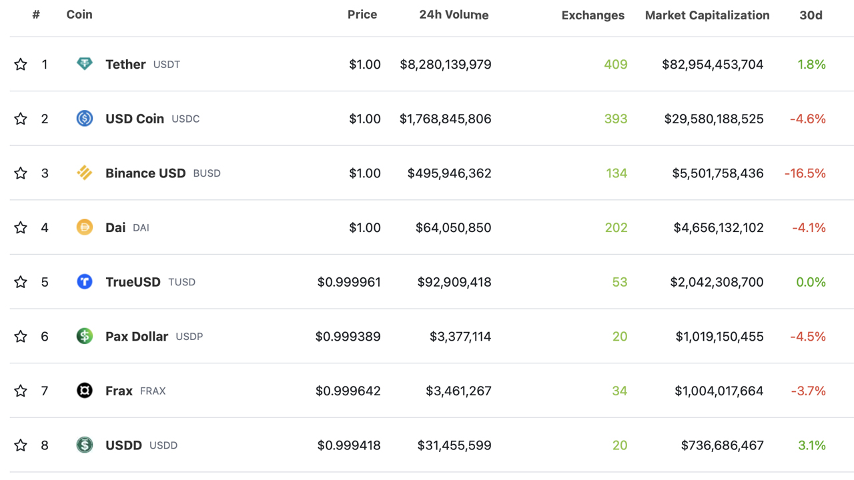Click the USDD coin logo icon
Image resolution: width=854 pixels, height=480 pixels.
85,445
